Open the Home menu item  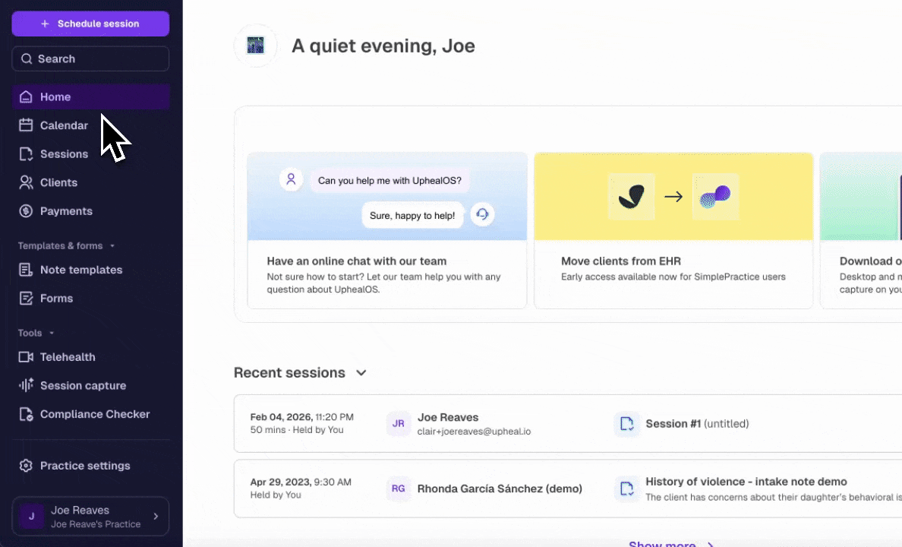(x=90, y=96)
